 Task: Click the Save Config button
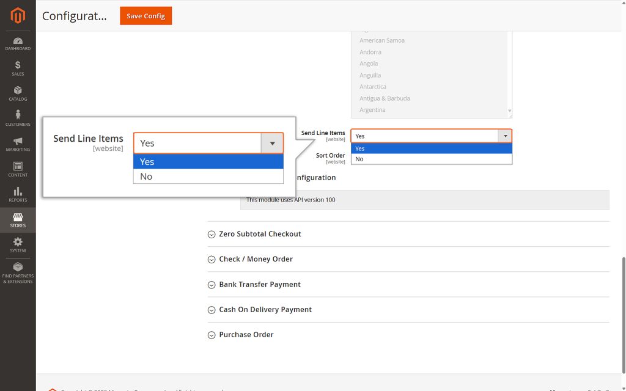145,16
